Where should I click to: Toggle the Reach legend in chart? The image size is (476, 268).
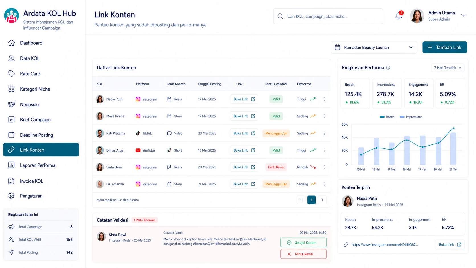387,117
